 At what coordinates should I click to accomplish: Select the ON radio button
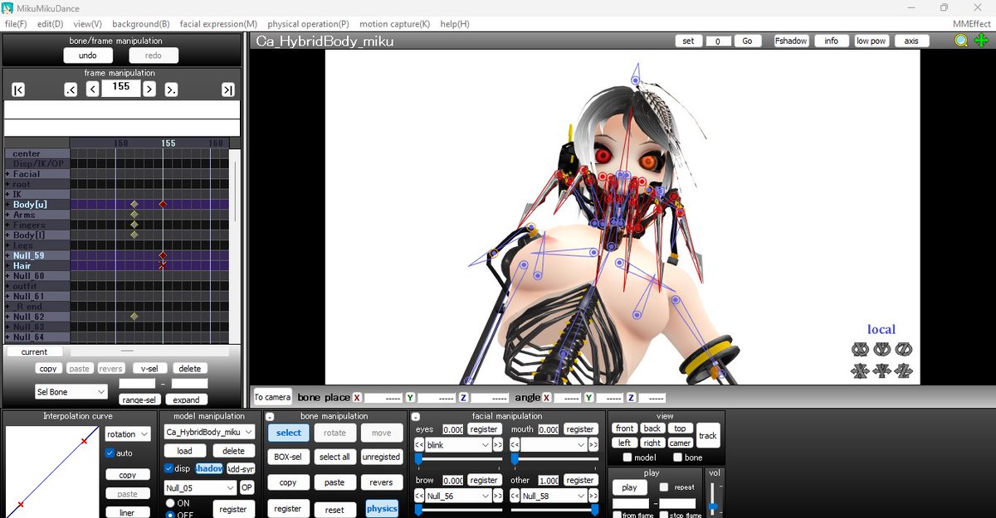point(170,503)
